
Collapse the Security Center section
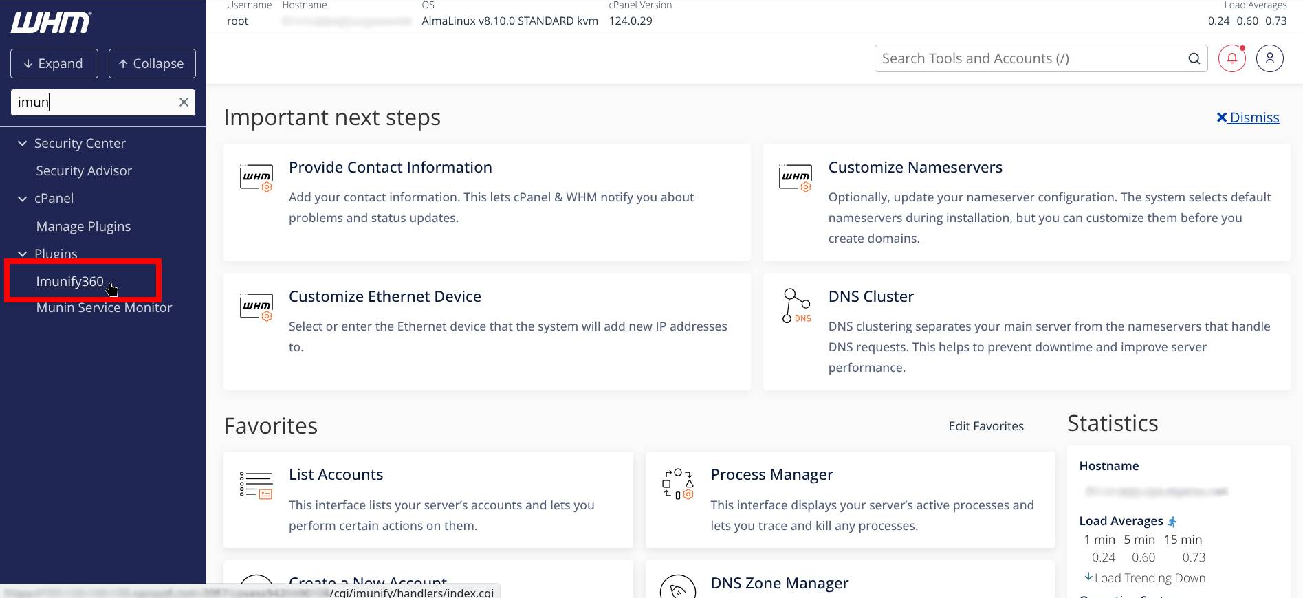pyautogui.click(x=22, y=143)
